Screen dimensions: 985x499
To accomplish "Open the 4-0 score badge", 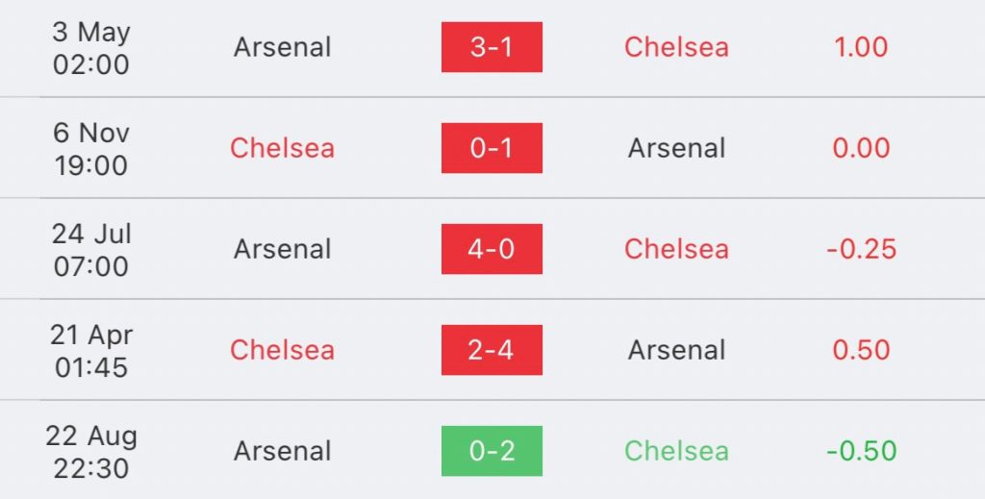I will click(492, 249).
